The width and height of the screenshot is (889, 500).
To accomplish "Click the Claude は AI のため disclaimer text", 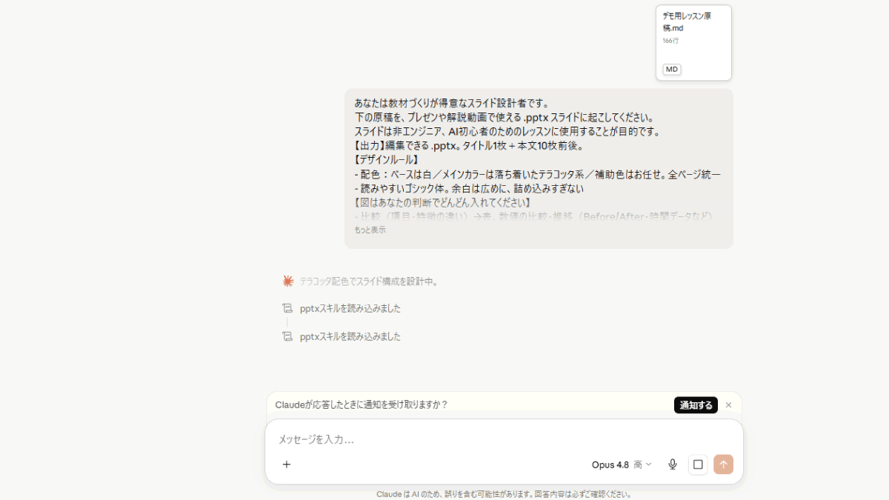I will [x=504, y=494].
